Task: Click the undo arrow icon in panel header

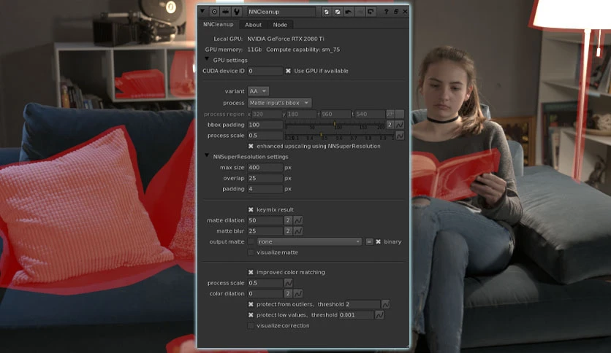Action: [x=349, y=12]
